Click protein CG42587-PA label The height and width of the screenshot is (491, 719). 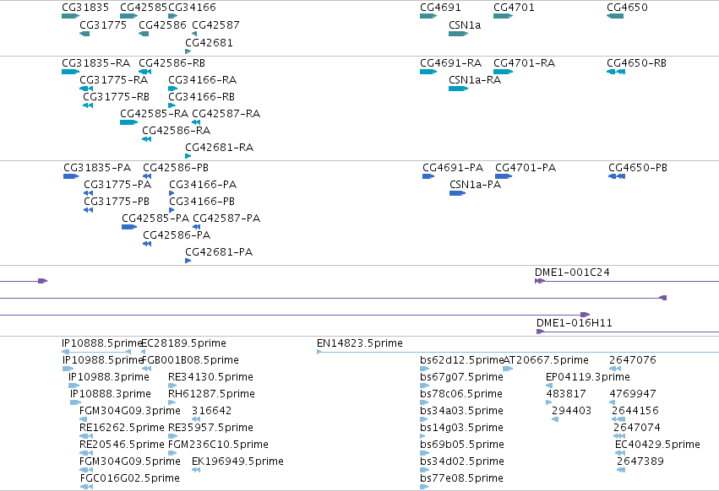[x=226, y=219]
